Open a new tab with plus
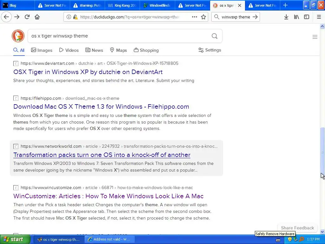The image size is (325, 244). tap(285, 5)
